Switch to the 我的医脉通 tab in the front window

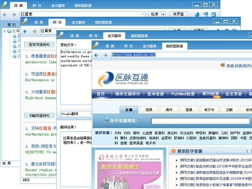(174, 46)
